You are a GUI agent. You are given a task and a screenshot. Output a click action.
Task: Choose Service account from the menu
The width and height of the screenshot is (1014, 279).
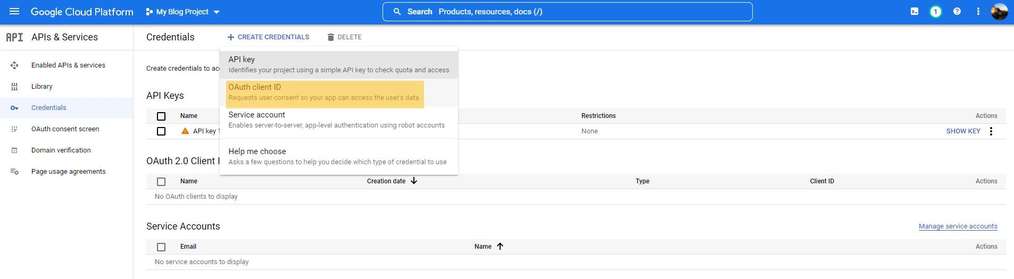[x=339, y=120]
